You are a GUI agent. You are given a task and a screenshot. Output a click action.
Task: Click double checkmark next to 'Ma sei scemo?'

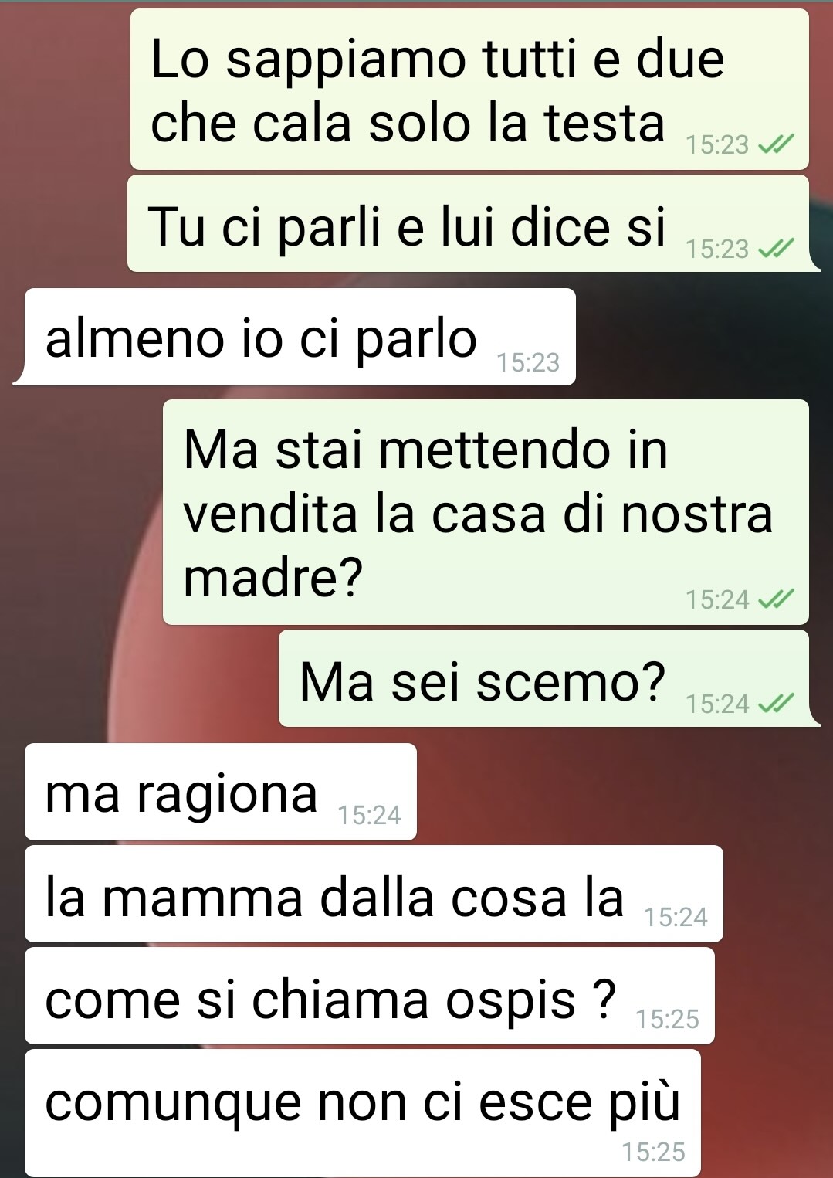(x=776, y=704)
